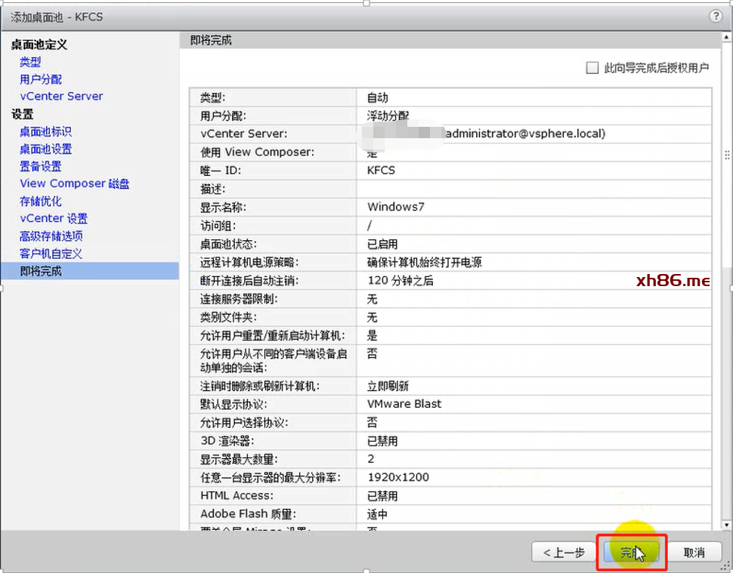The height and width of the screenshot is (573, 733).
Task: Open 客户机自定义 step
Action: 51,253
